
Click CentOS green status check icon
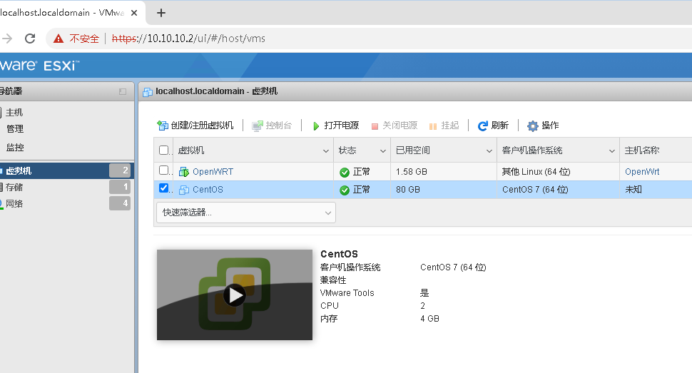point(345,190)
